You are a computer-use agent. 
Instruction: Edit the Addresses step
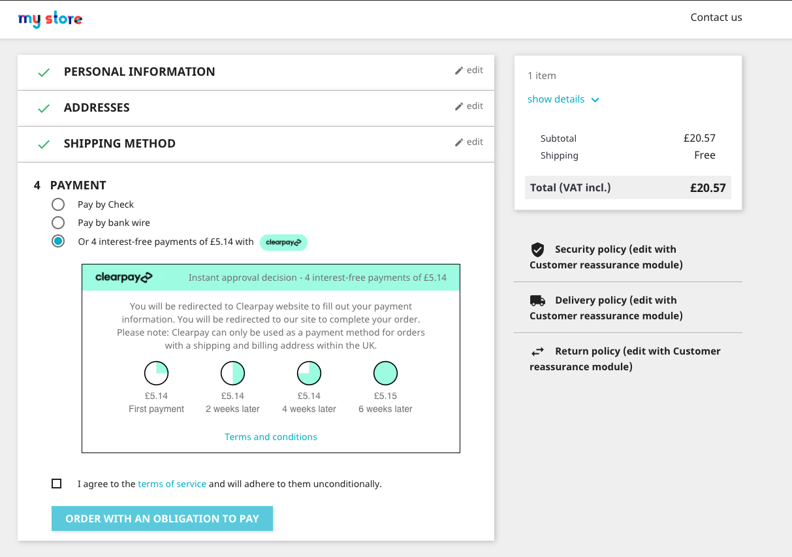pos(469,106)
